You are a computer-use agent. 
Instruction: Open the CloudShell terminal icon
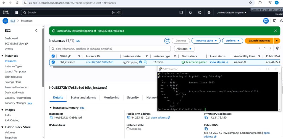tap(181, 12)
